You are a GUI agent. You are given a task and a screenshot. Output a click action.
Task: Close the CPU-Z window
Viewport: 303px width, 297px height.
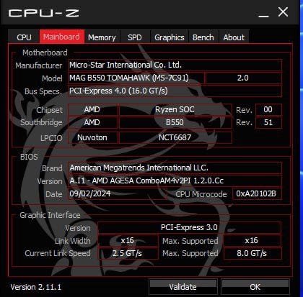283,12
